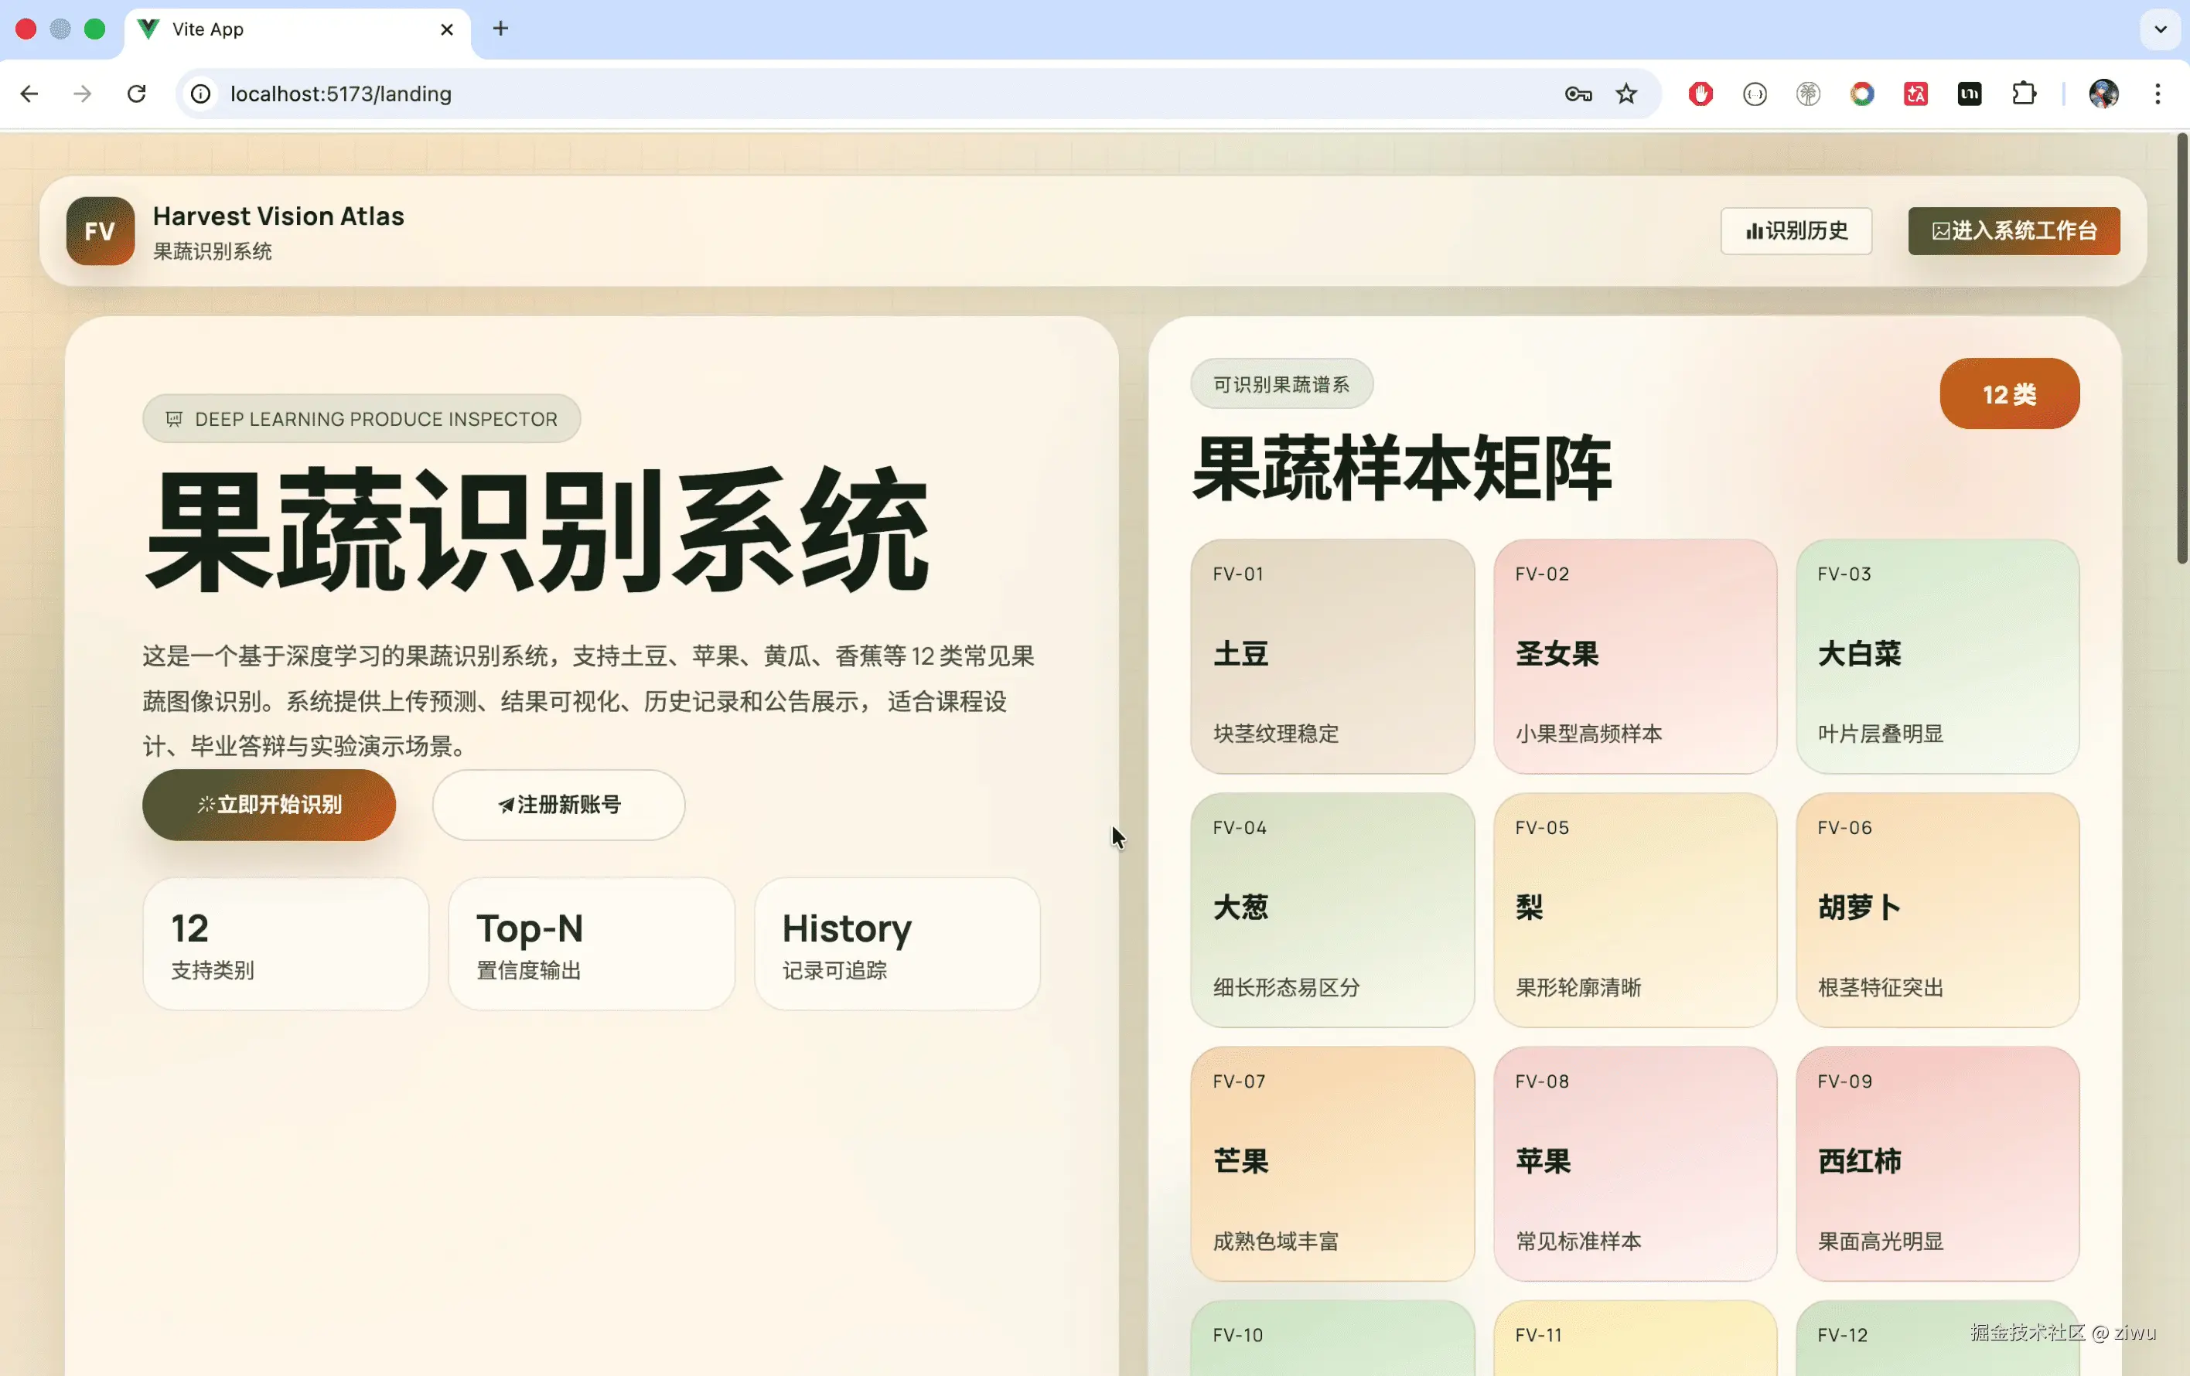Open 识别历史 from the header

(x=1796, y=231)
